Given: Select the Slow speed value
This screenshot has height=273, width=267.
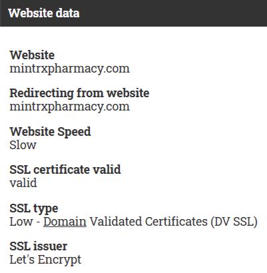Looking at the screenshot, I should [23, 145].
